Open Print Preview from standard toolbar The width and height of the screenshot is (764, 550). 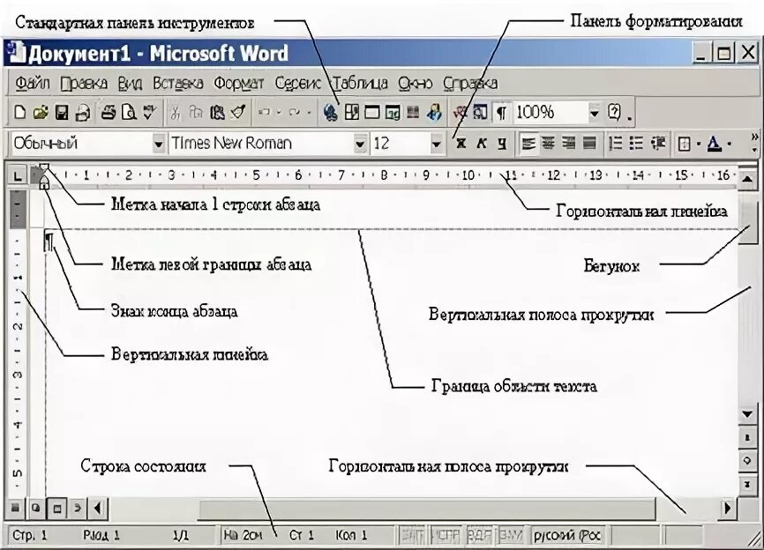[129, 113]
